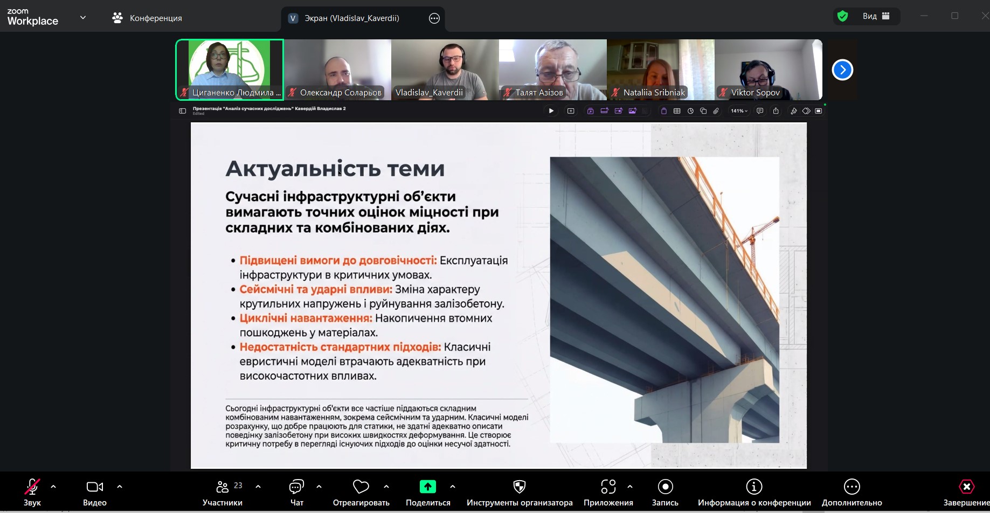
Task: Open Приложения apps icon
Action: pyautogui.click(x=608, y=487)
